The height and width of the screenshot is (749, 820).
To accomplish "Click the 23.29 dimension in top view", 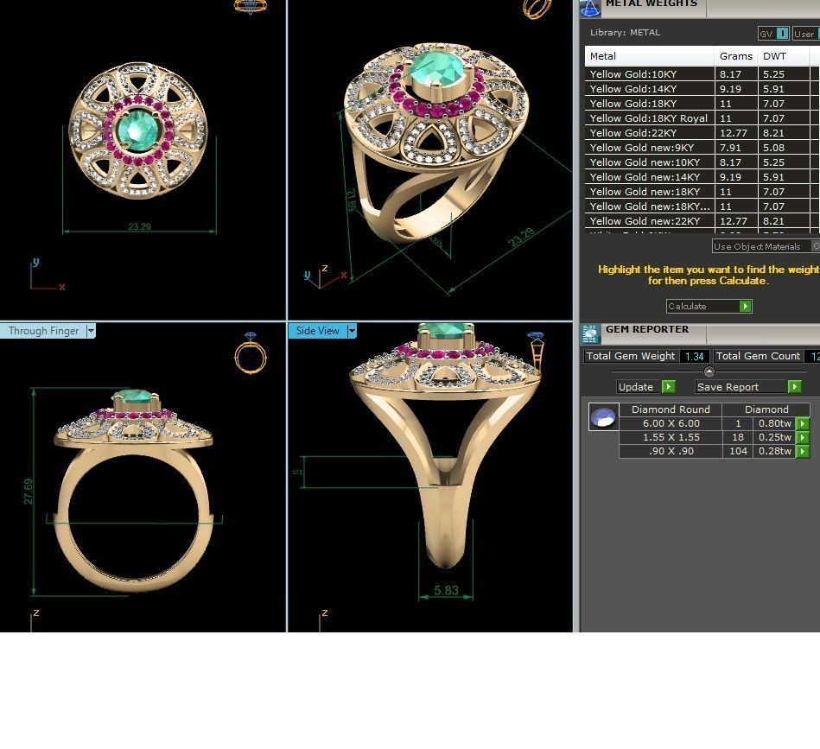I will click(140, 226).
